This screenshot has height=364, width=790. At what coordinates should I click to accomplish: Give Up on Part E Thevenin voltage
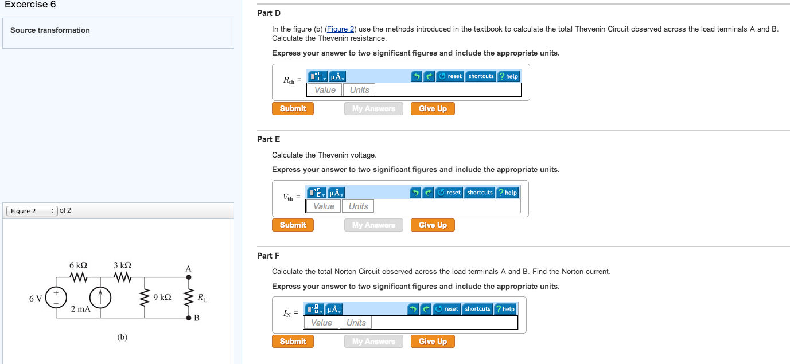(433, 225)
